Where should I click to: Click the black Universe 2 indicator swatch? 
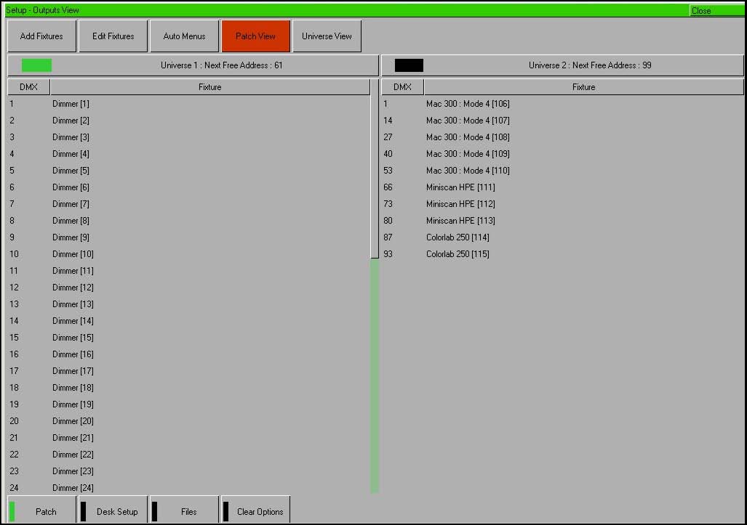(409, 65)
